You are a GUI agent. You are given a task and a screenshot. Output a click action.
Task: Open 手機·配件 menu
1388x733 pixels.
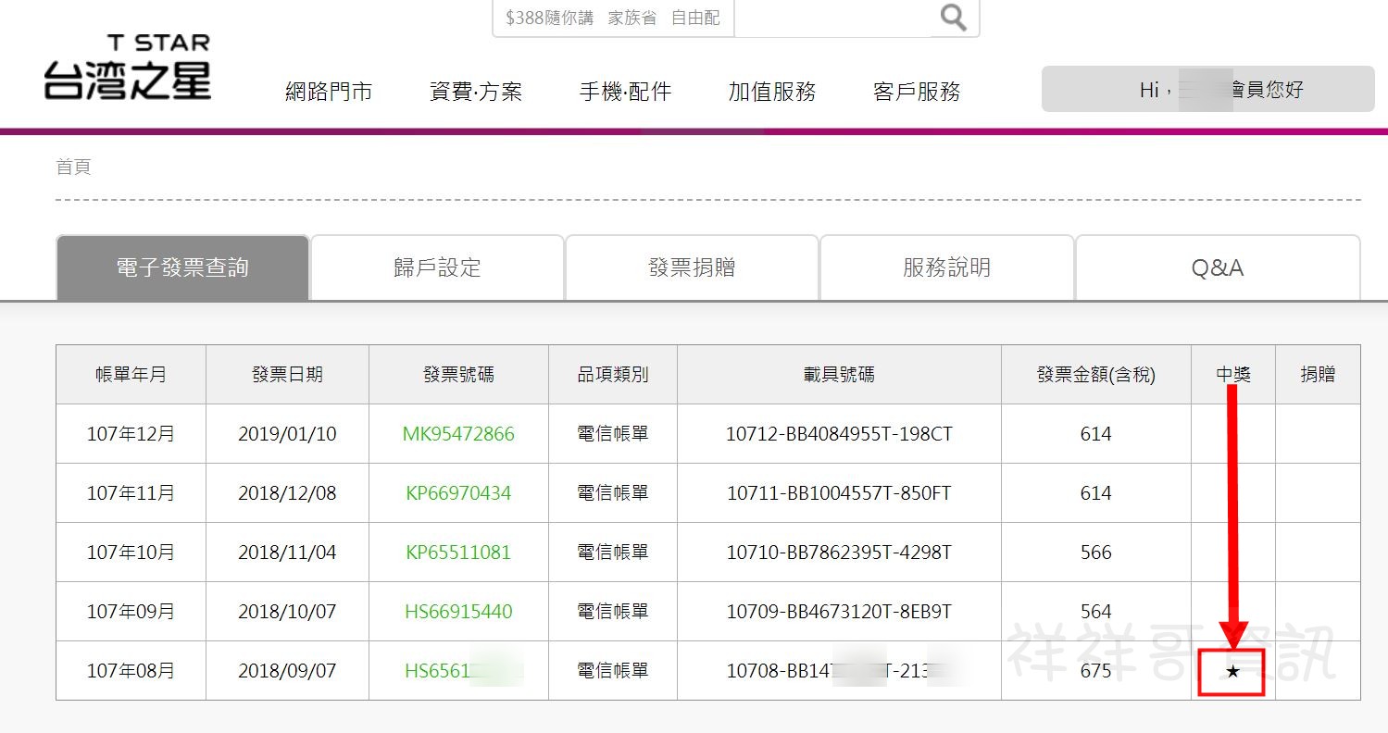tap(625, 92)
